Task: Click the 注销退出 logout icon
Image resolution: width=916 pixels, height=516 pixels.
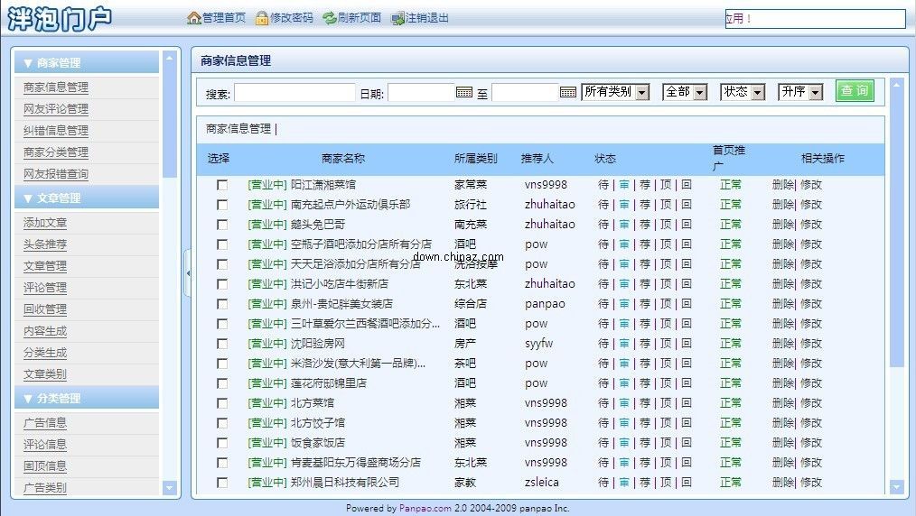Action: (x=397, y=18)
